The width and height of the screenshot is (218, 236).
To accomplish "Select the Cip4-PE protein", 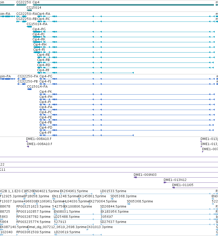I will 46,117.
